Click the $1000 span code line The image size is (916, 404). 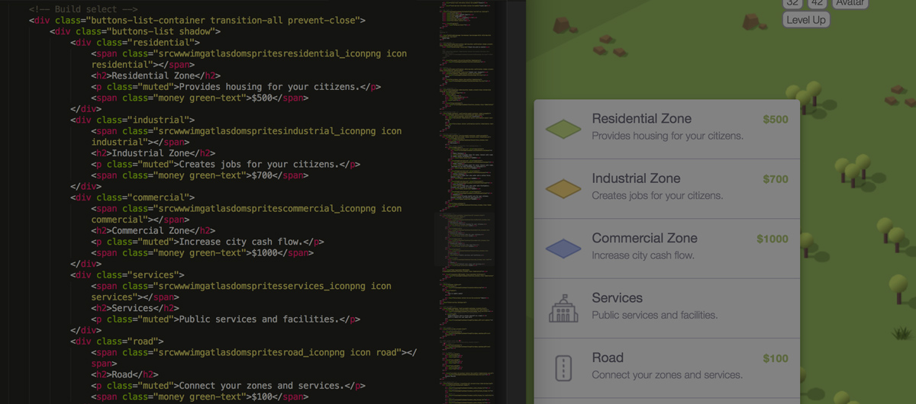click(x=202, y=252)
